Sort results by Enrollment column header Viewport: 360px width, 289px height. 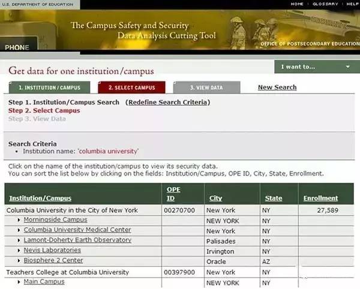click(x=320, y=198)
